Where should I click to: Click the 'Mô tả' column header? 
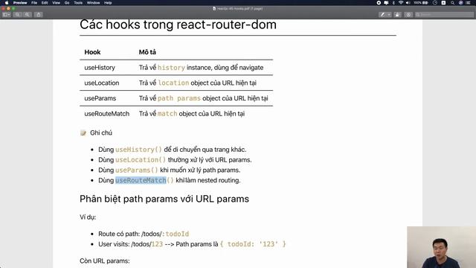tap(147, 52)
